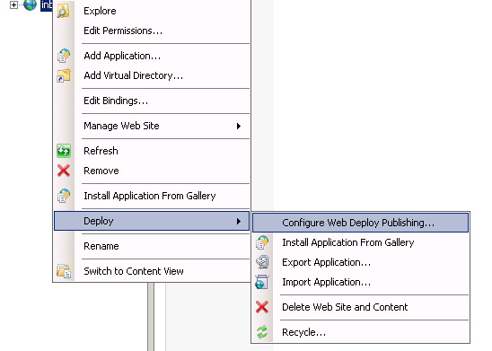Image resolution: width=492 pixels, height=351 pixels.
Task: Click the Import Application icon
Action: pos(262,282)
